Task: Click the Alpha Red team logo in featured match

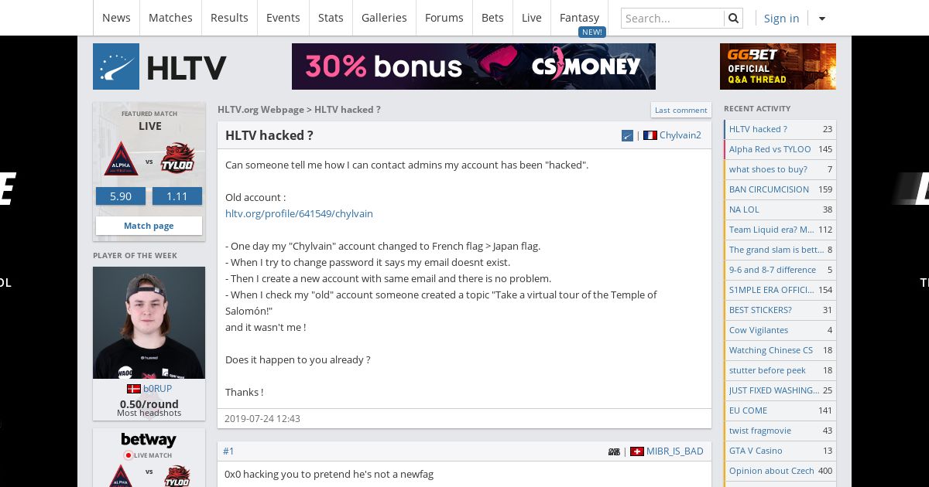Action: point(121,158)
